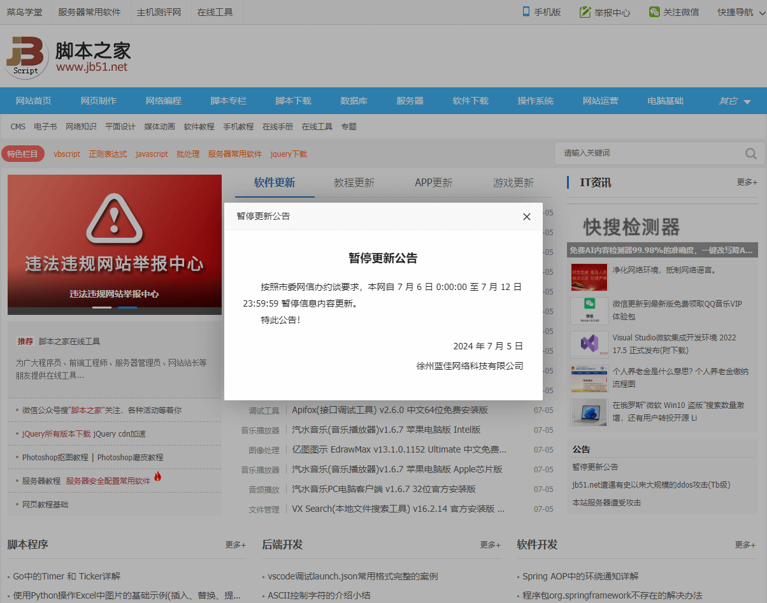Open the 微信更新到最新版 article link
Viewport: 767px width, 603px height.
click(x=678, y=310)
